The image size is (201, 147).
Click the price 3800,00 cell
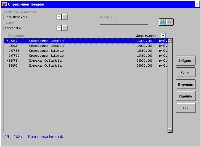(x=144, y=66)
